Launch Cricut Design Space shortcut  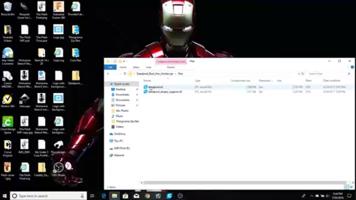click(x=8, y=125)
